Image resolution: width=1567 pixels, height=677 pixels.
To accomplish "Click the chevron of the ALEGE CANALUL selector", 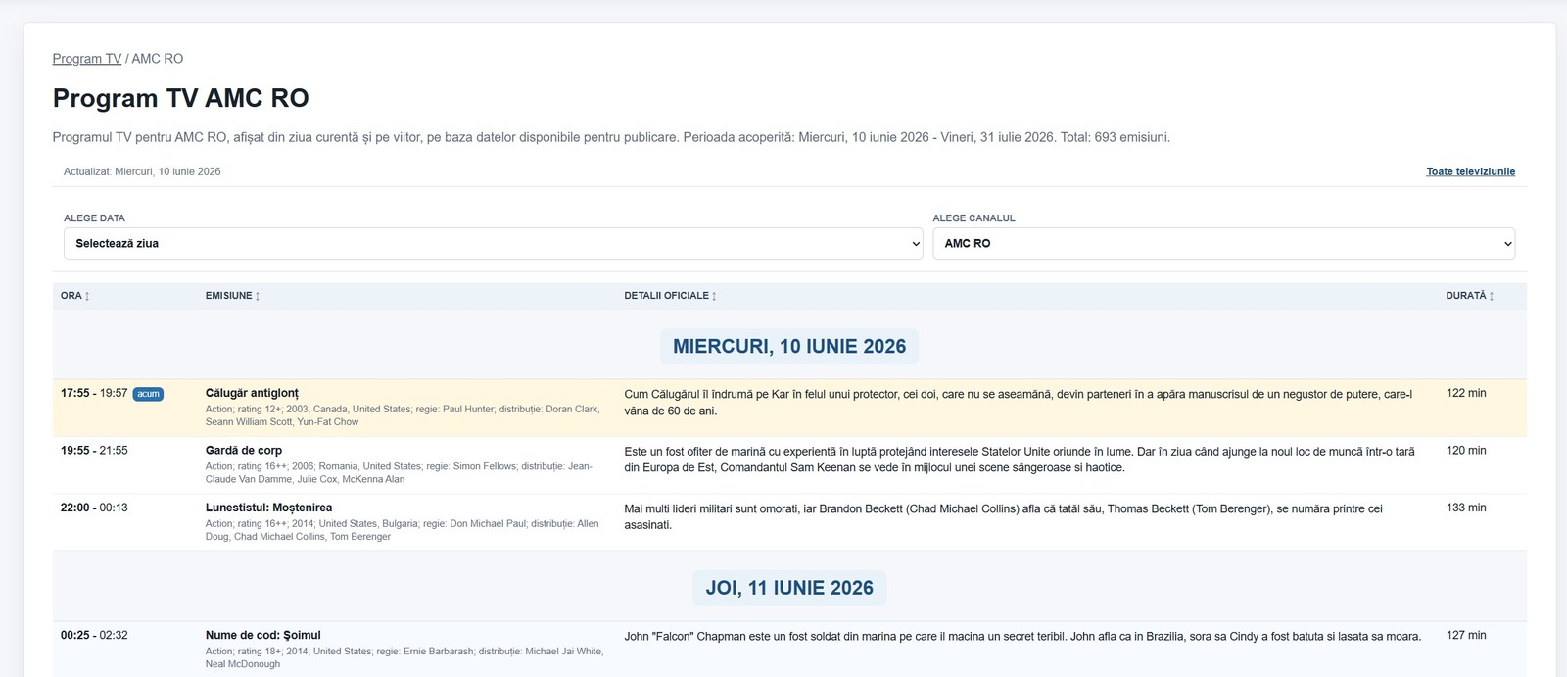I will [1507, 244].
